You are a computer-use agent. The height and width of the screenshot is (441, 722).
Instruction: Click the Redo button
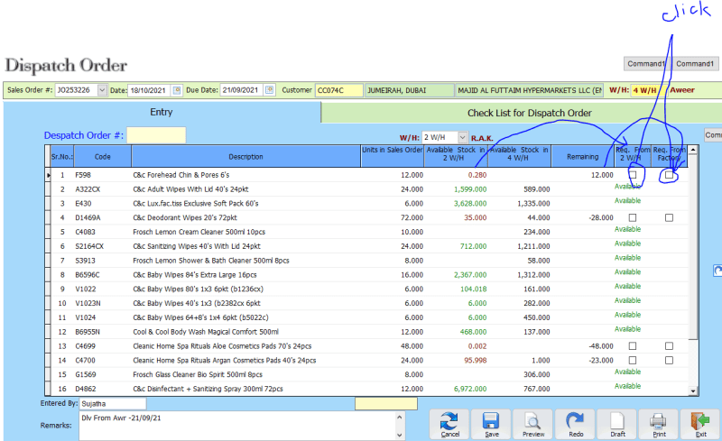tap(575, 424)
